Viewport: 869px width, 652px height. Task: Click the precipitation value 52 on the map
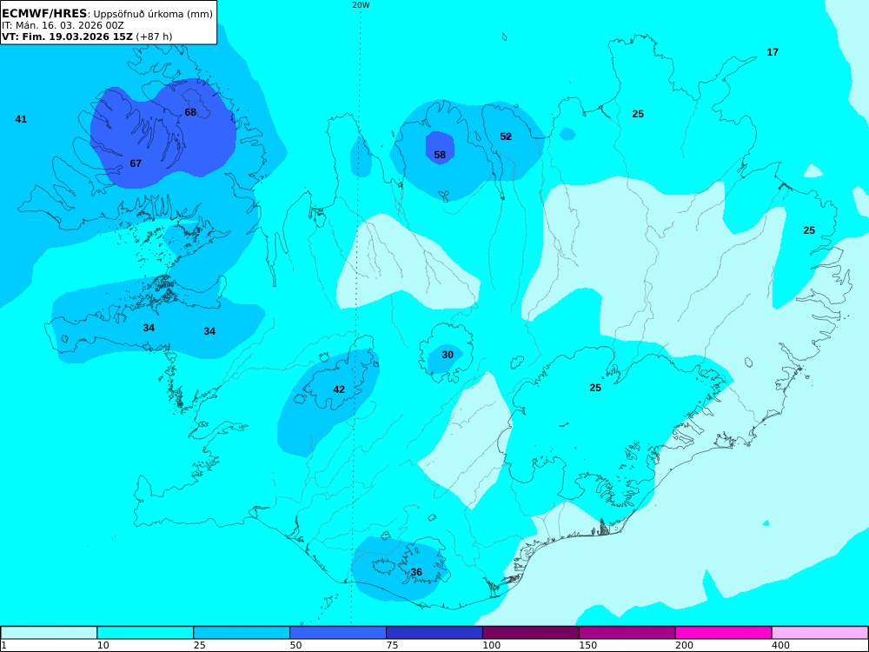point(506,136)
